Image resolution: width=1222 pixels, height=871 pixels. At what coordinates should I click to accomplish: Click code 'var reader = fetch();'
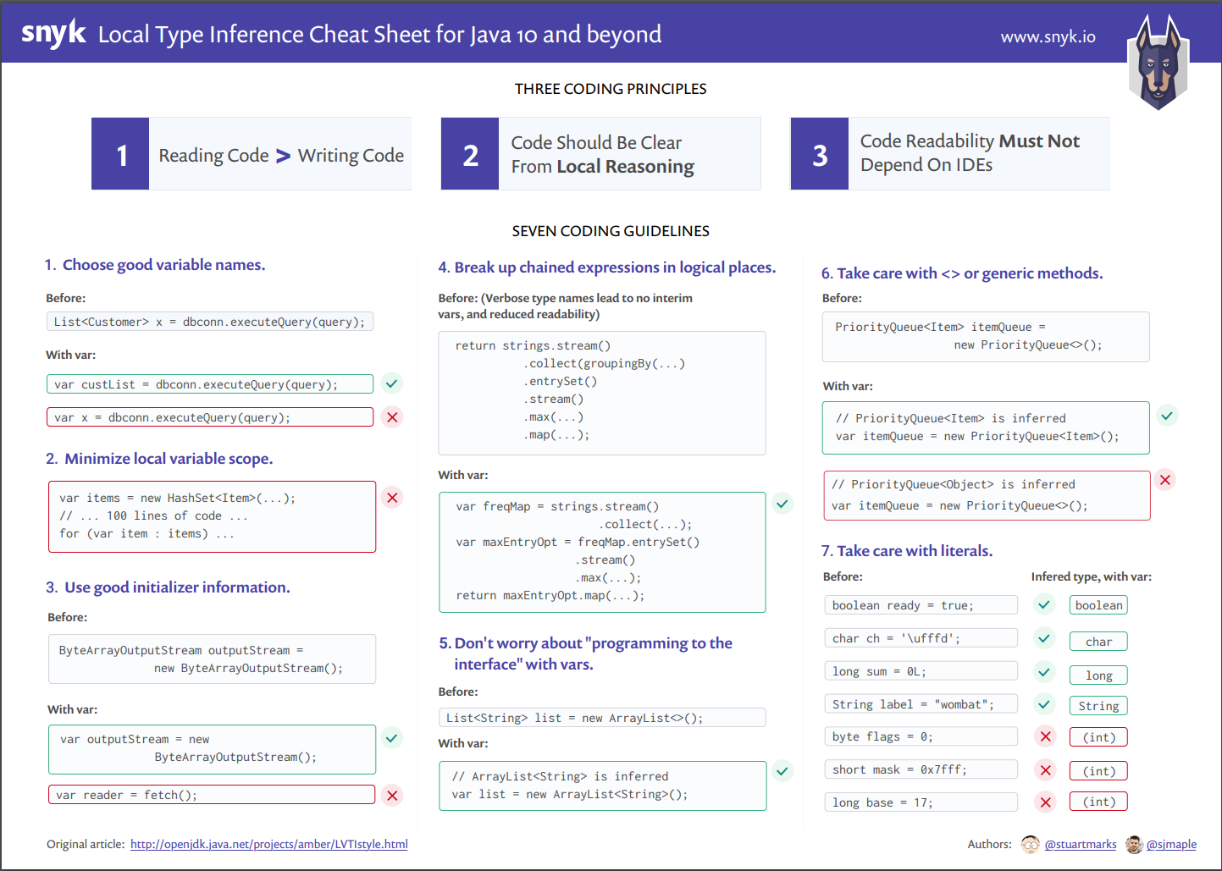tap(212, 795)
